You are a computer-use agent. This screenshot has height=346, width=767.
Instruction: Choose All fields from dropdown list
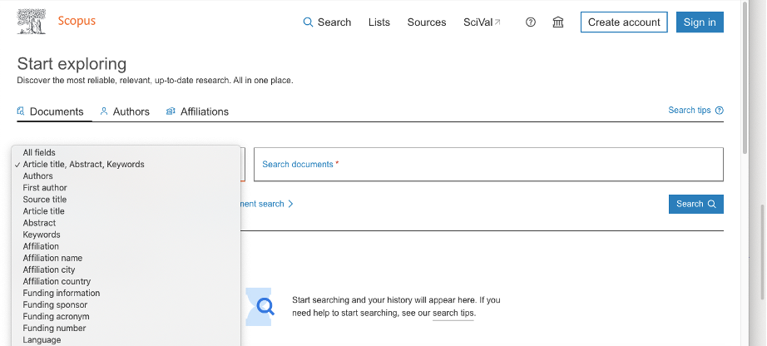click(x=39, y=153)
